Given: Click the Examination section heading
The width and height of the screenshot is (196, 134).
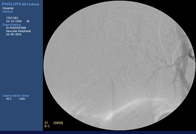Looking at the screenshot, I should (x=11, y=25).
